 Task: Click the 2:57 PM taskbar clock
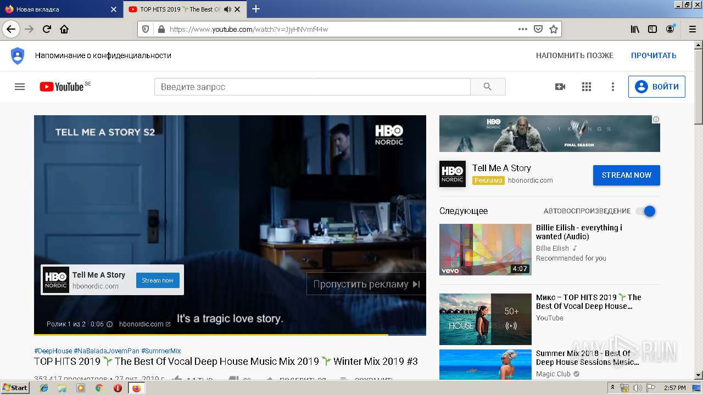point(674,388)
